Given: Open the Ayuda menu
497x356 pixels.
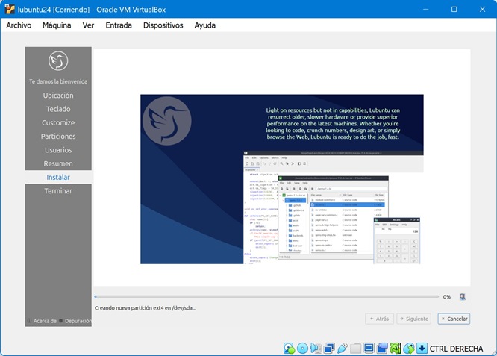Looking at the screenshot, I should [204, 25].
